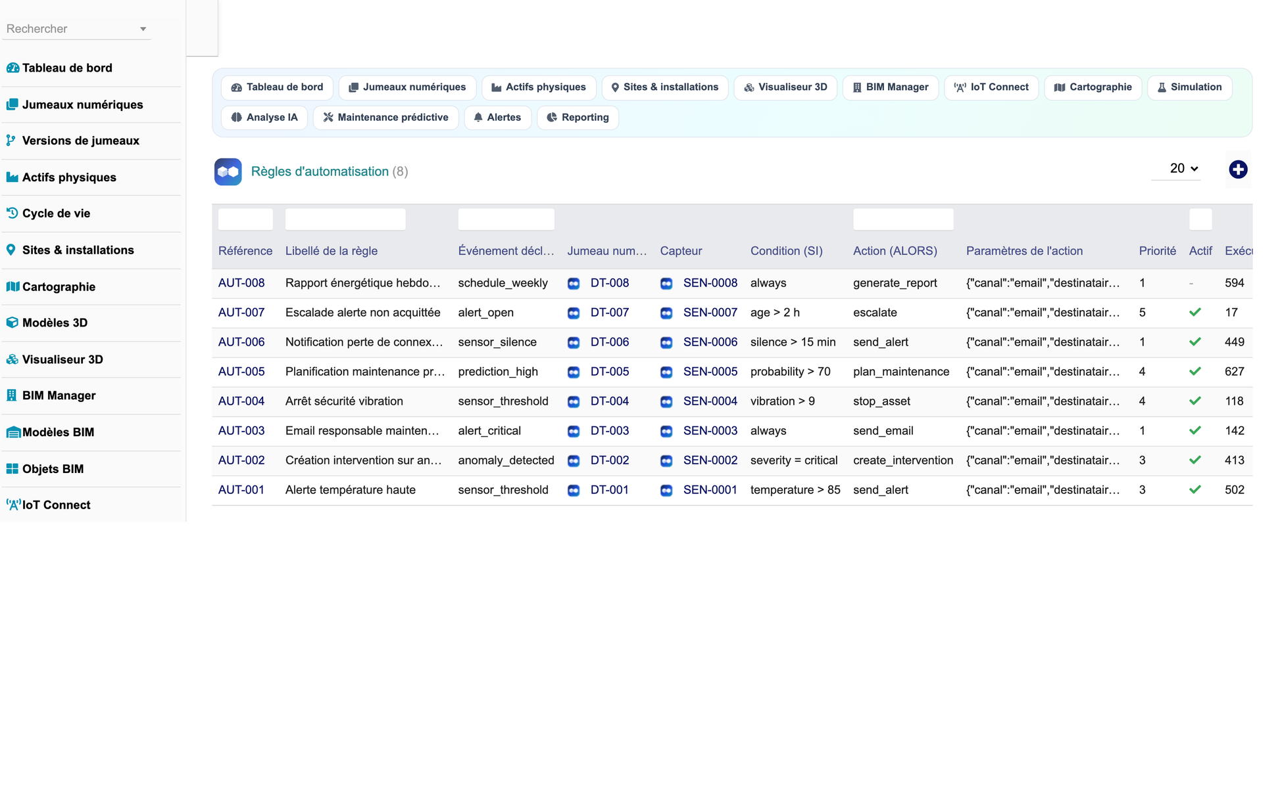Open the Événement déclencheur filter box

[x=506, y=219]
